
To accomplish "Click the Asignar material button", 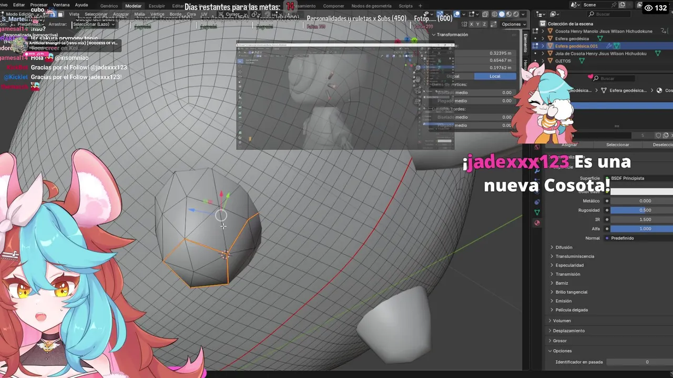I will click(569, 145).
